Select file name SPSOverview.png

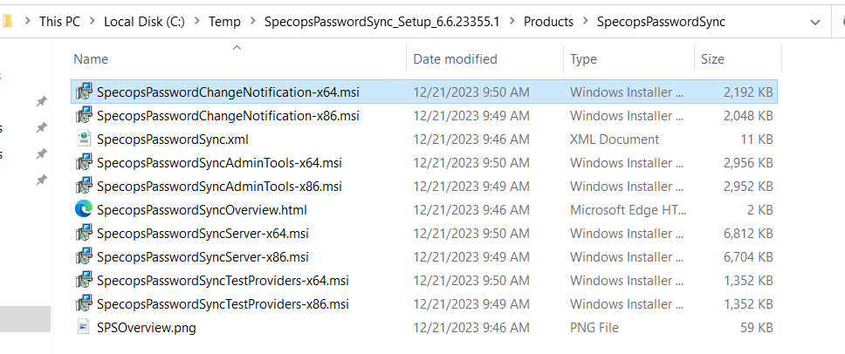[x=147, y=327]
